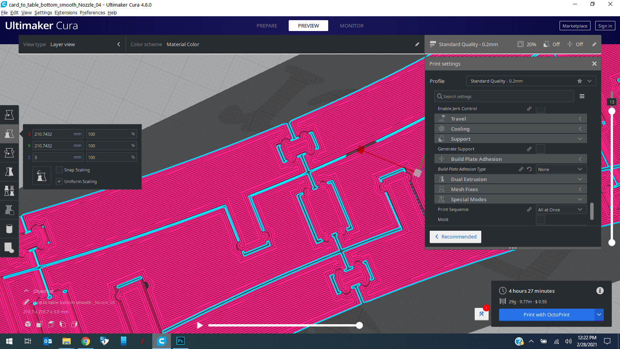Switch to Recommended print settings
This screenshot has height=349, width=620.
click(455, 237)
